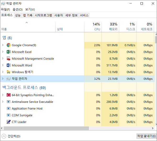Click the 3.2% CPU value
This screenshot has width=157, height=141.
(x=97, y=79)
